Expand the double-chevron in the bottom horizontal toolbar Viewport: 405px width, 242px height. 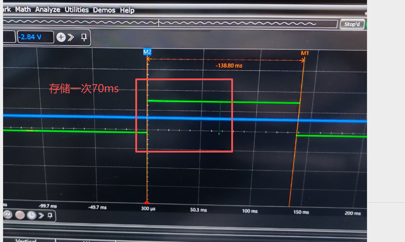tap(41, 215)
